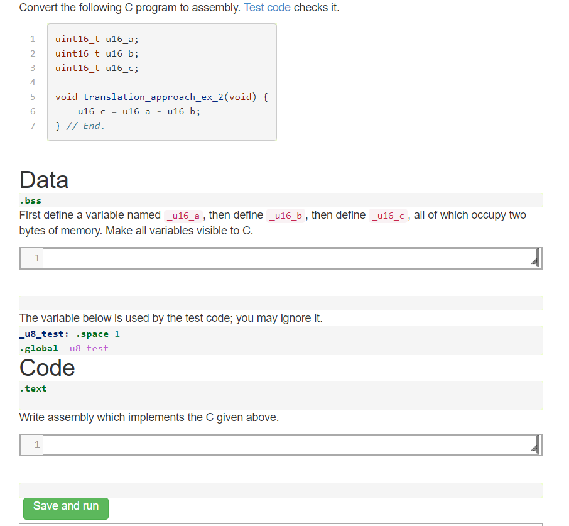Screen dimensions: 569x526
Task: Click line number 1 in the code block
Action: (32, 39)
